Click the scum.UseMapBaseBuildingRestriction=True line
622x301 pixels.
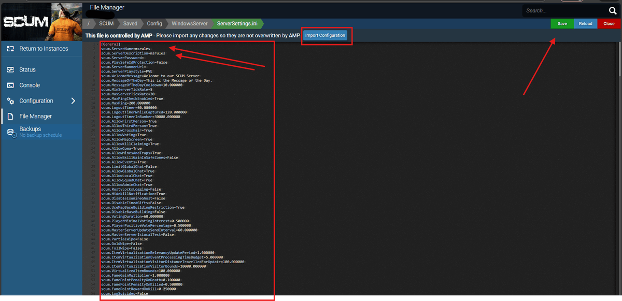(143, 207)
